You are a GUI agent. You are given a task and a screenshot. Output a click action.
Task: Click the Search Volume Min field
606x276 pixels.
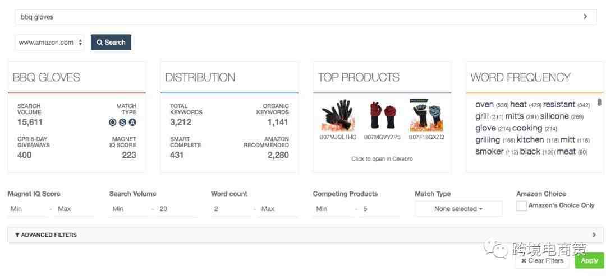coord(129,209)
